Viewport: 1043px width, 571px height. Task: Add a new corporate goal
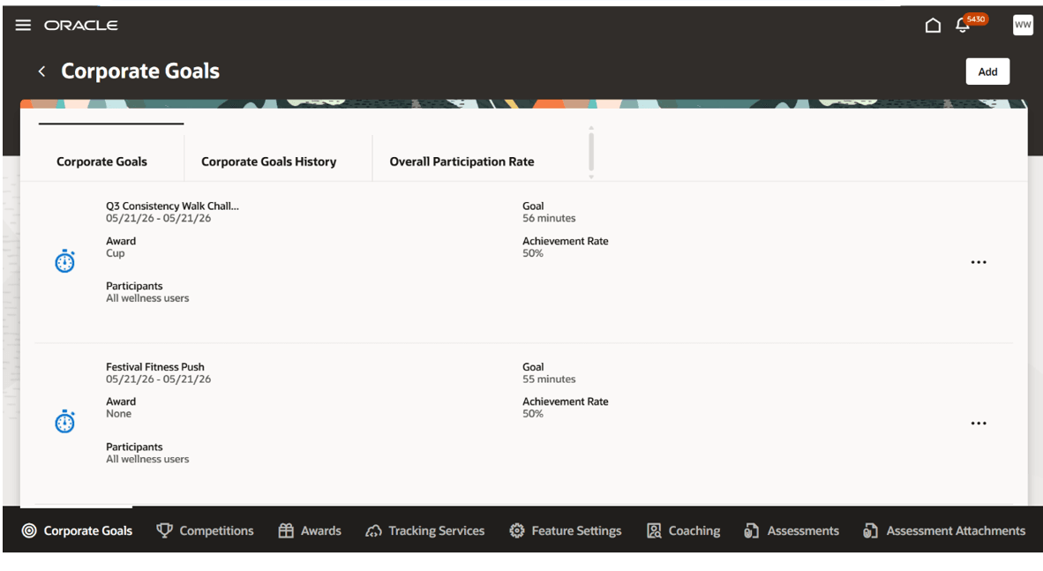987,71
